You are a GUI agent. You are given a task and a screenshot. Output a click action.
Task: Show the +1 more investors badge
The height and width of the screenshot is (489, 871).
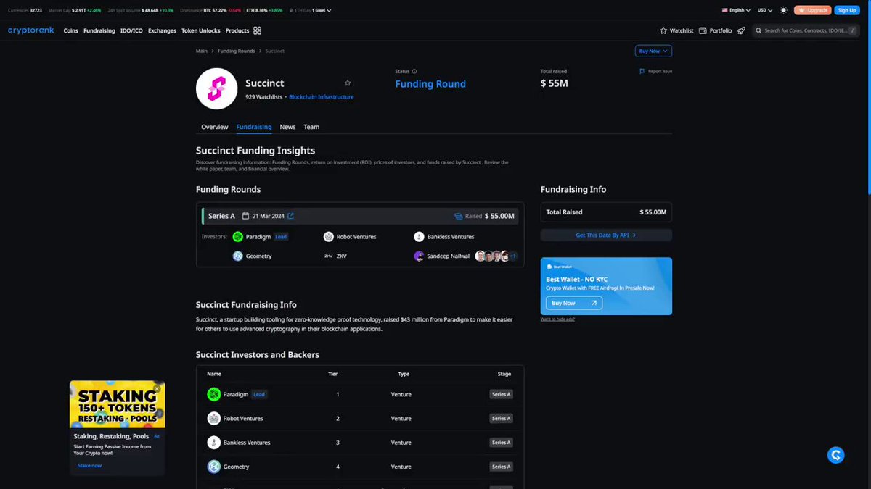(512, 256)
